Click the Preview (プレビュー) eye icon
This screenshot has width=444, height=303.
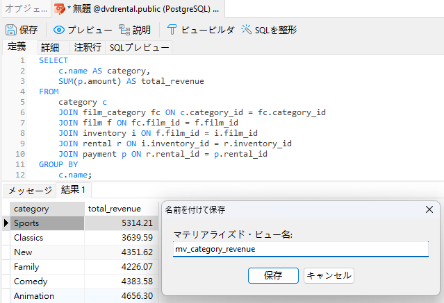[x=59, y=30]
